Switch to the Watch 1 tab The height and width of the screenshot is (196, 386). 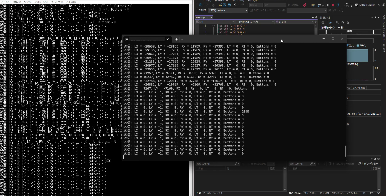point(217,193)
